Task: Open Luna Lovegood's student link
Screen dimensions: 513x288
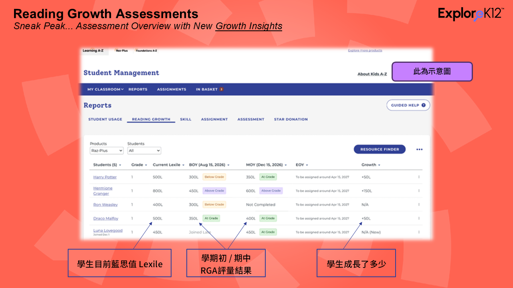Action: point(108,230)
